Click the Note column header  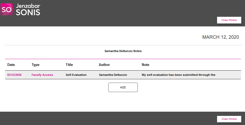tap(145, 65)
